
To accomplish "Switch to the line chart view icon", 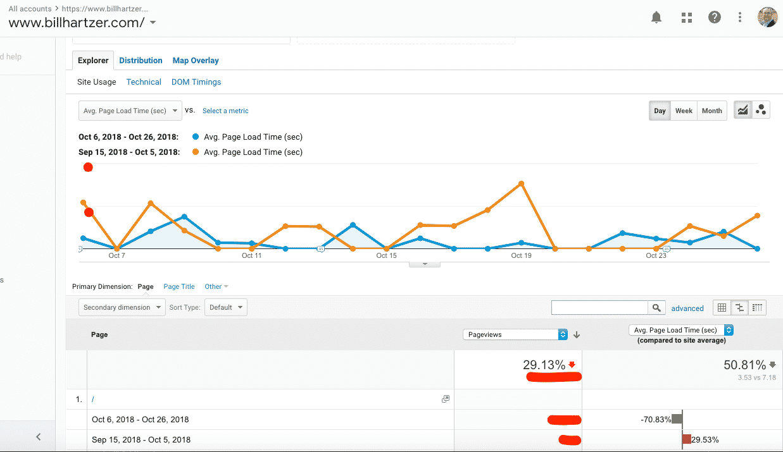I will coord(742,110).
